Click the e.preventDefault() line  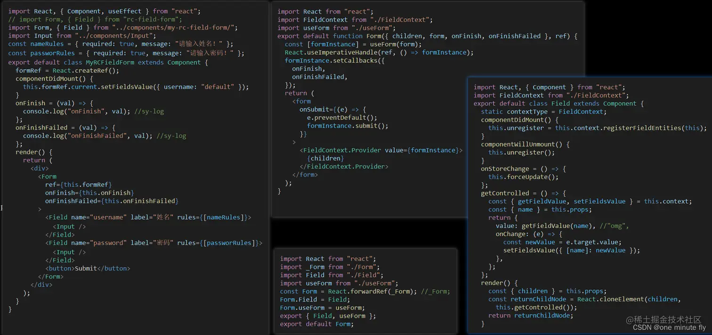pyautogui.click(x=342, y=118)
